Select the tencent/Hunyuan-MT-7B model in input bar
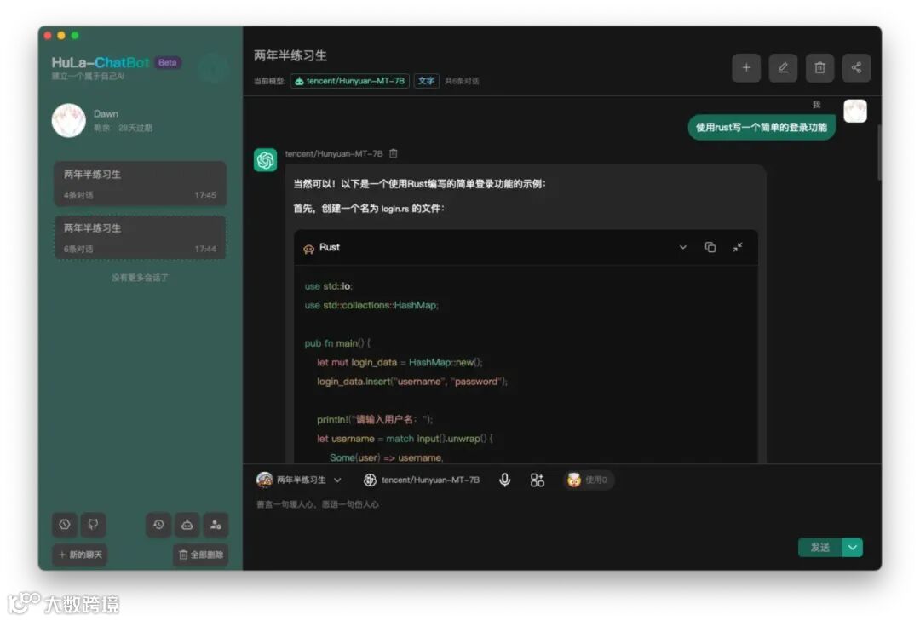Screen dimensions: 920x621 coord(422,480)
